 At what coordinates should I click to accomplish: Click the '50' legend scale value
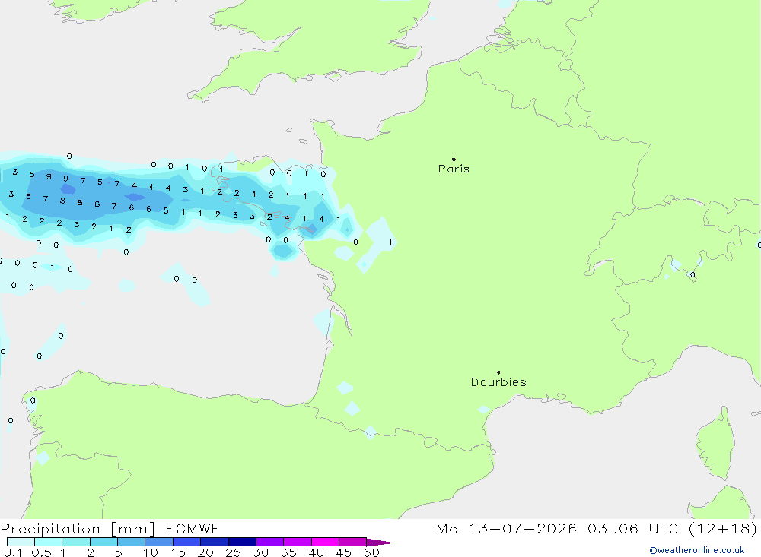click(372, 552)
